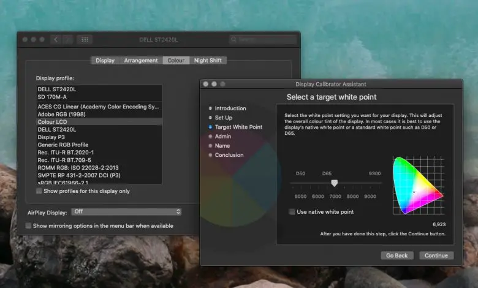Click the back arrow in DELL ST2420L window
Image resolution: width=478 pixels, height=288 pixels.
(56, 40)
